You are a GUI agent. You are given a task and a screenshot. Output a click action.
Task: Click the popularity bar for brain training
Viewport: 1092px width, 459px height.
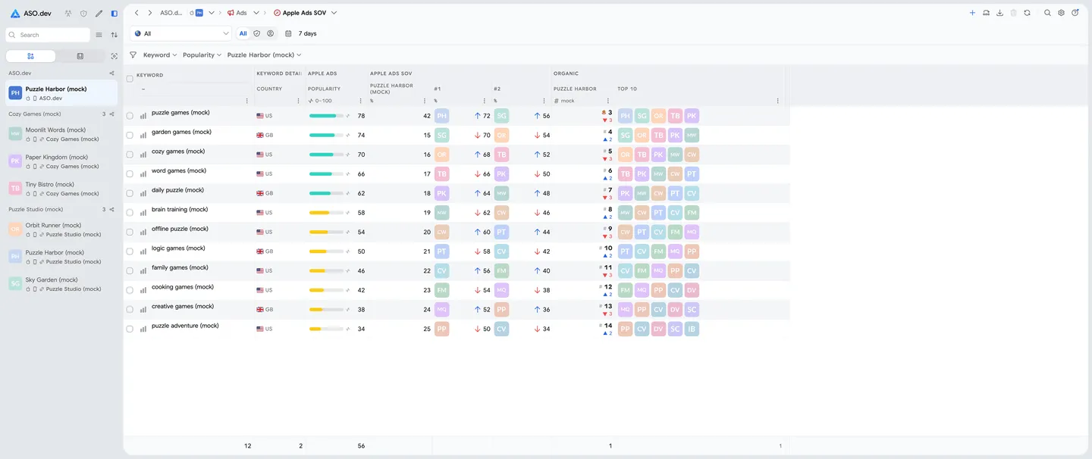[326, 213]
